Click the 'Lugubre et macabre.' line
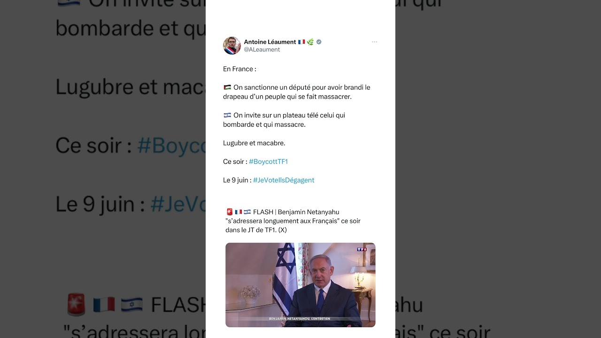The width and height of the screenshot is (601, 338). pyautogui.click(x=254, y=143)
